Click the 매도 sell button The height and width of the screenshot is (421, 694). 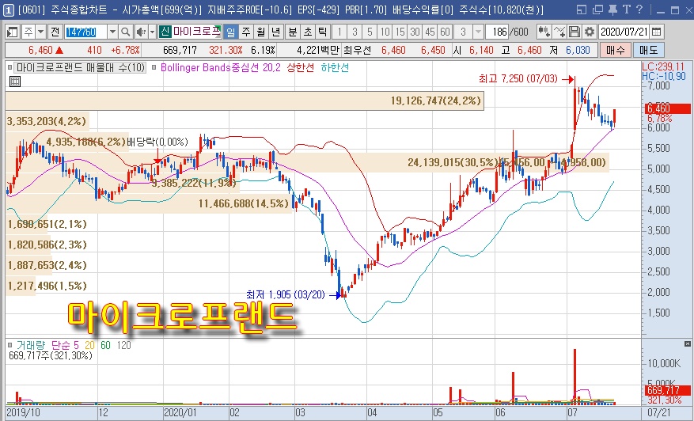[x=648, y=50]
